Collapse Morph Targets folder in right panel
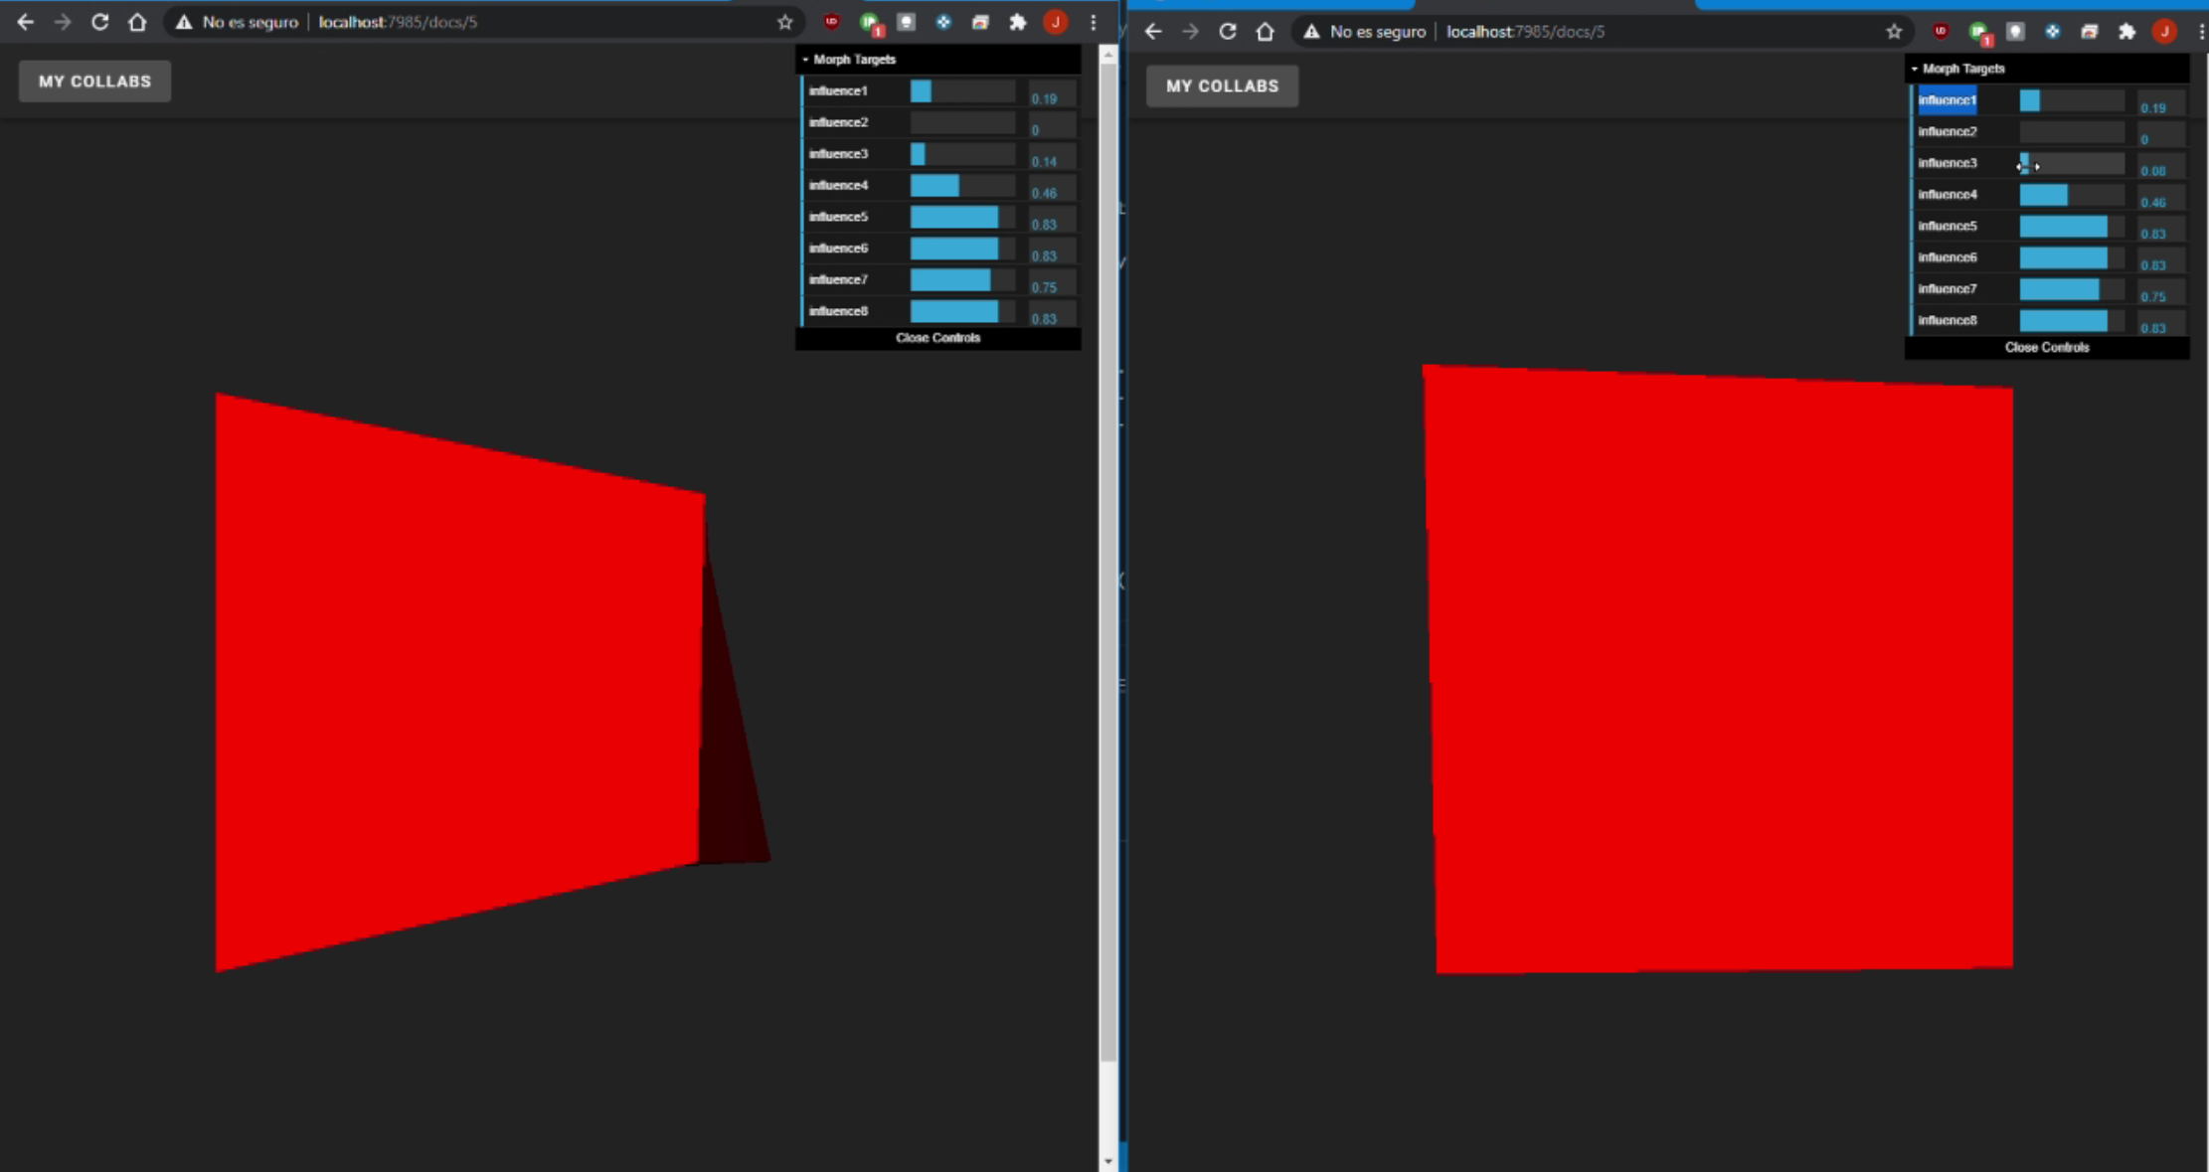The height and width of the screenshot is (1172, 2209). pyautogui.click(x=1962, y=69)
